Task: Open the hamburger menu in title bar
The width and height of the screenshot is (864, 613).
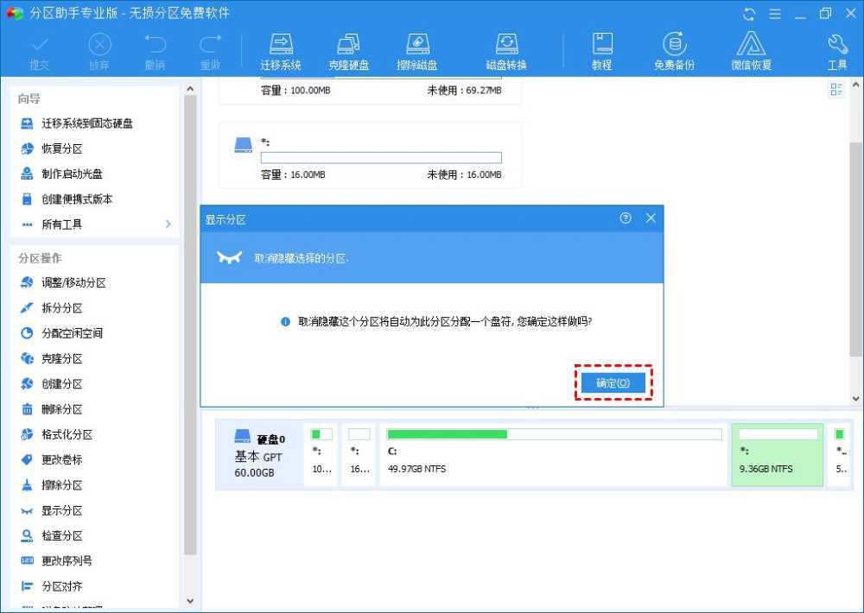Action: 775,13
